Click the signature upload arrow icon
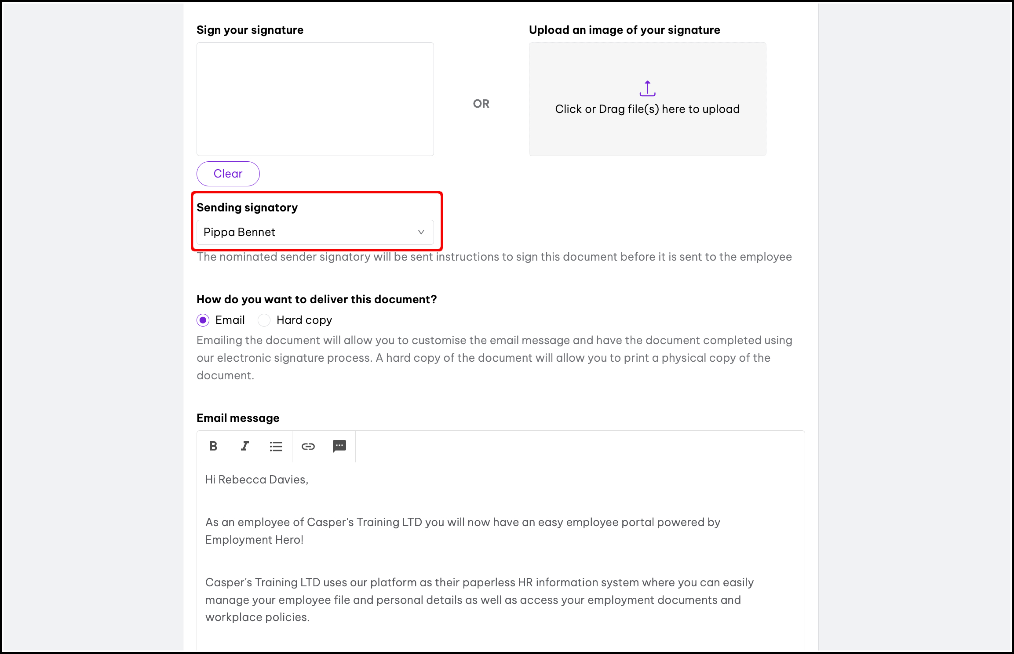Viewport: 1014px width, 654px height. tap(647, 89)
